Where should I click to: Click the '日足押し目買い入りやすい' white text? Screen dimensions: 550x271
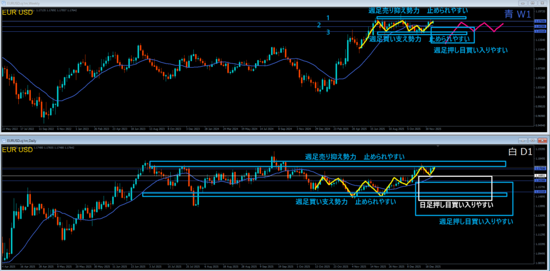456,205
